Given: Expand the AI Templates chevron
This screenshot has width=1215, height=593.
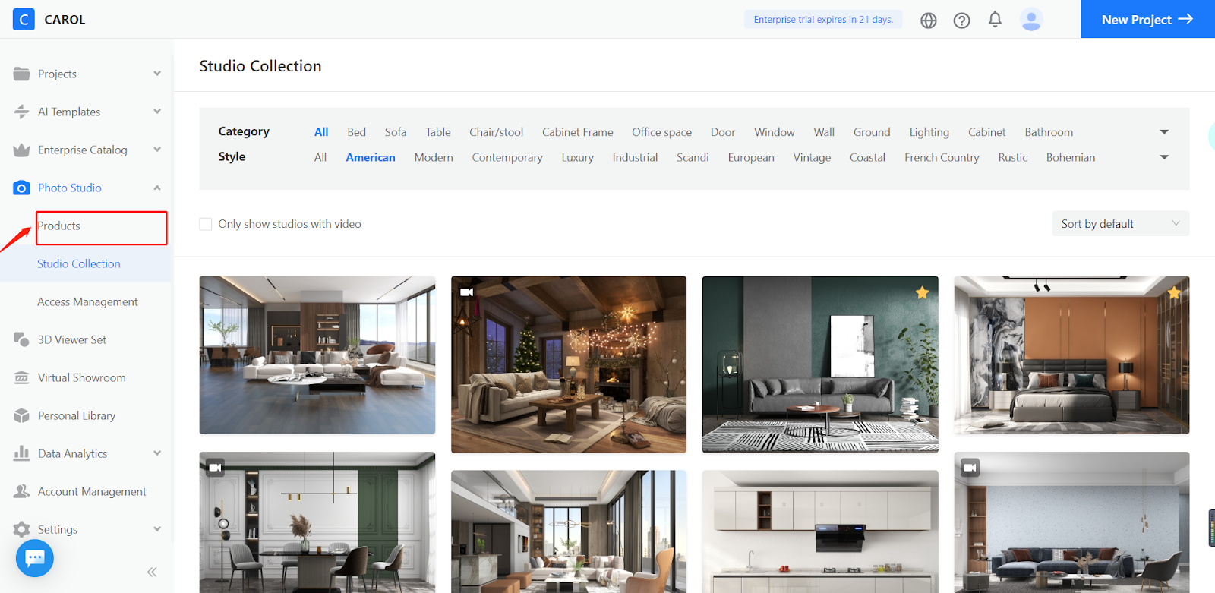Looking at the screenshot, I should tap(157, 112).
